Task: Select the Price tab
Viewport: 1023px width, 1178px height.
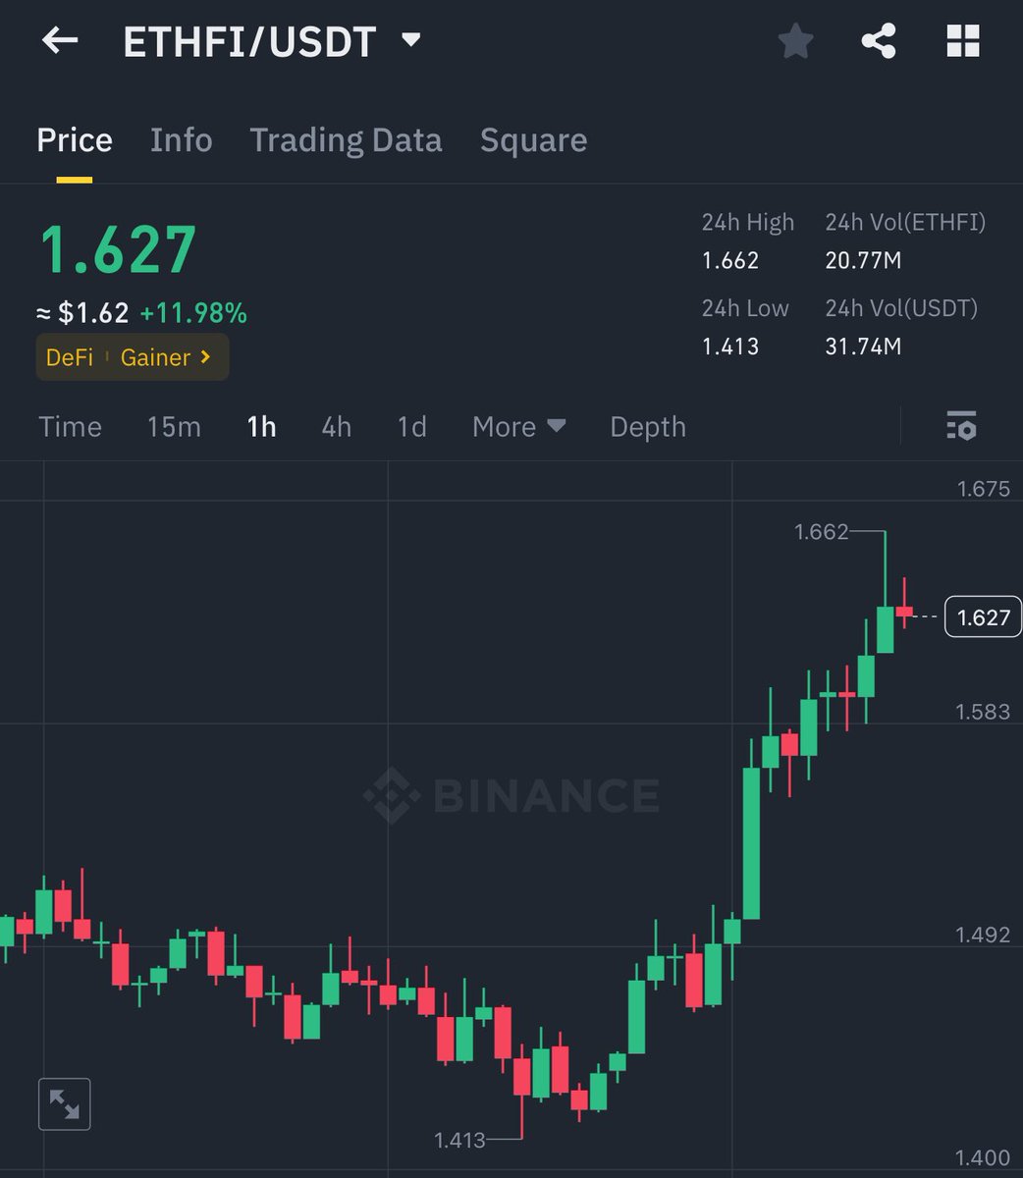Action: [74, 140]
